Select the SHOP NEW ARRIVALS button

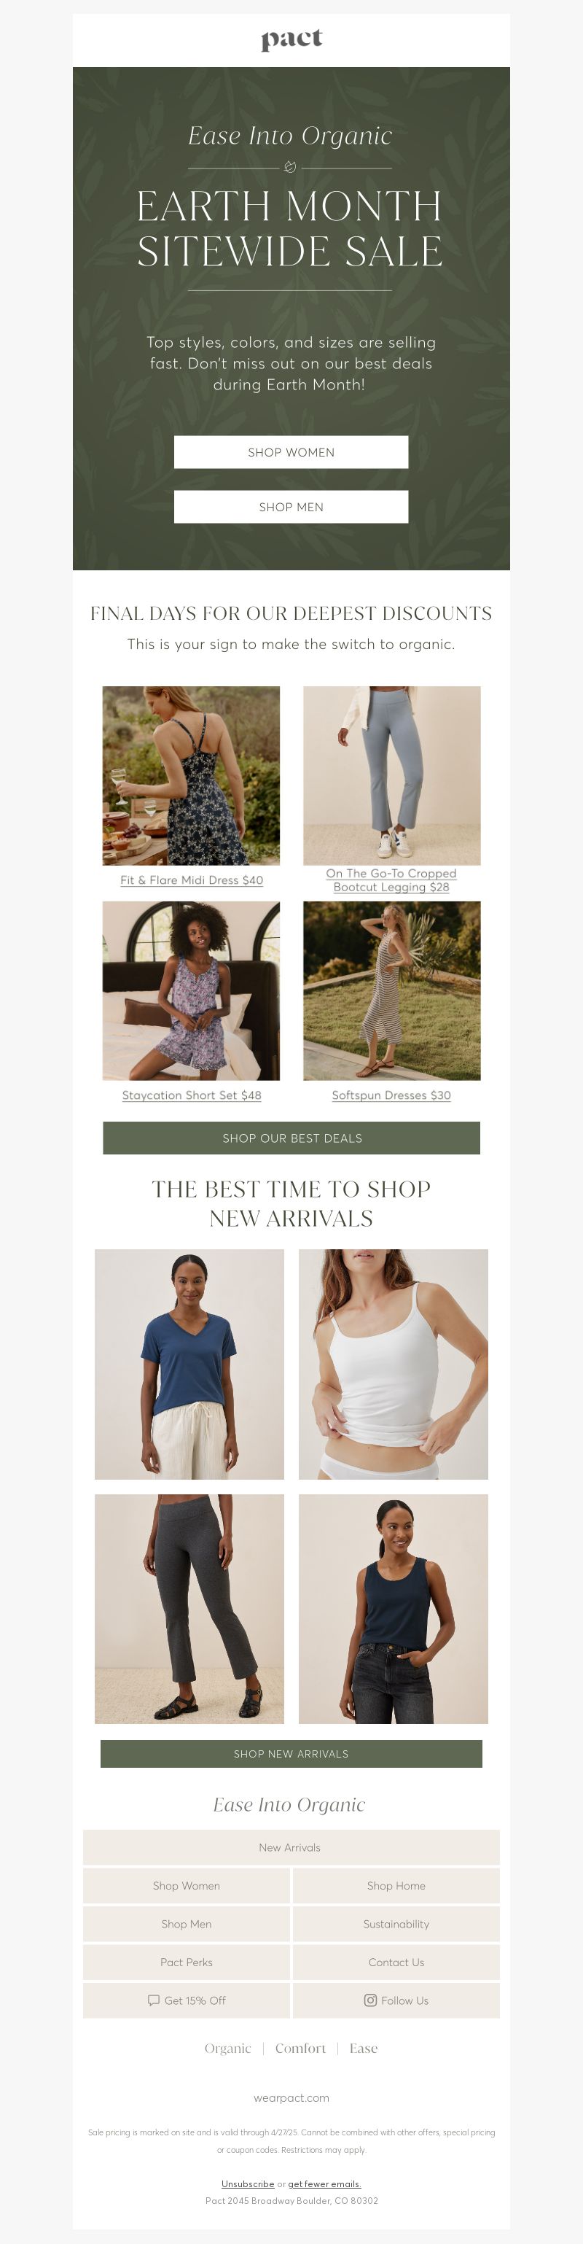pyautogui.click(x=291, y=1754)
